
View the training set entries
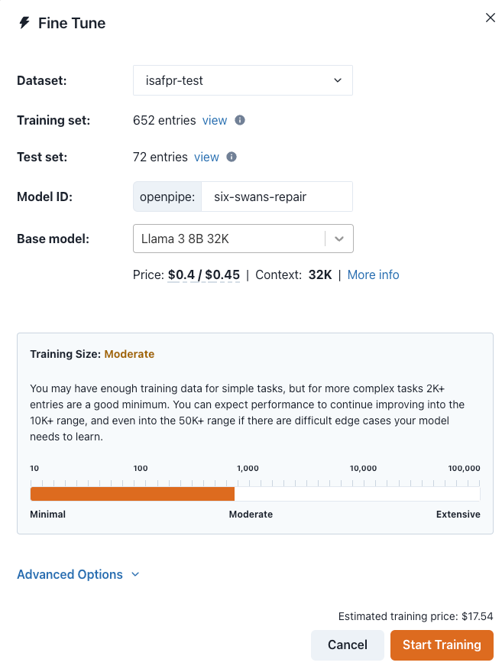pyautogui.click(x=215, y=120)
